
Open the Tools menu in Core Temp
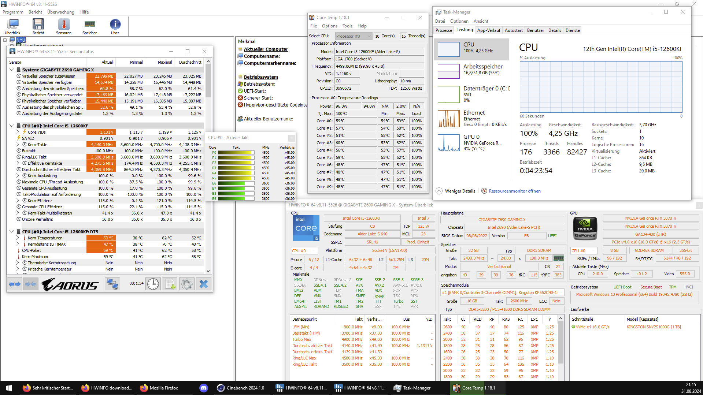tap(347, 26)
